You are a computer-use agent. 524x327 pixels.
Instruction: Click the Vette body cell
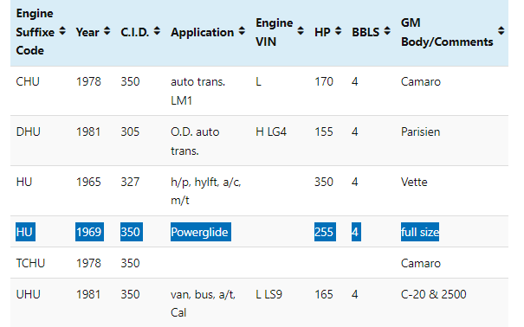point(414,182)
